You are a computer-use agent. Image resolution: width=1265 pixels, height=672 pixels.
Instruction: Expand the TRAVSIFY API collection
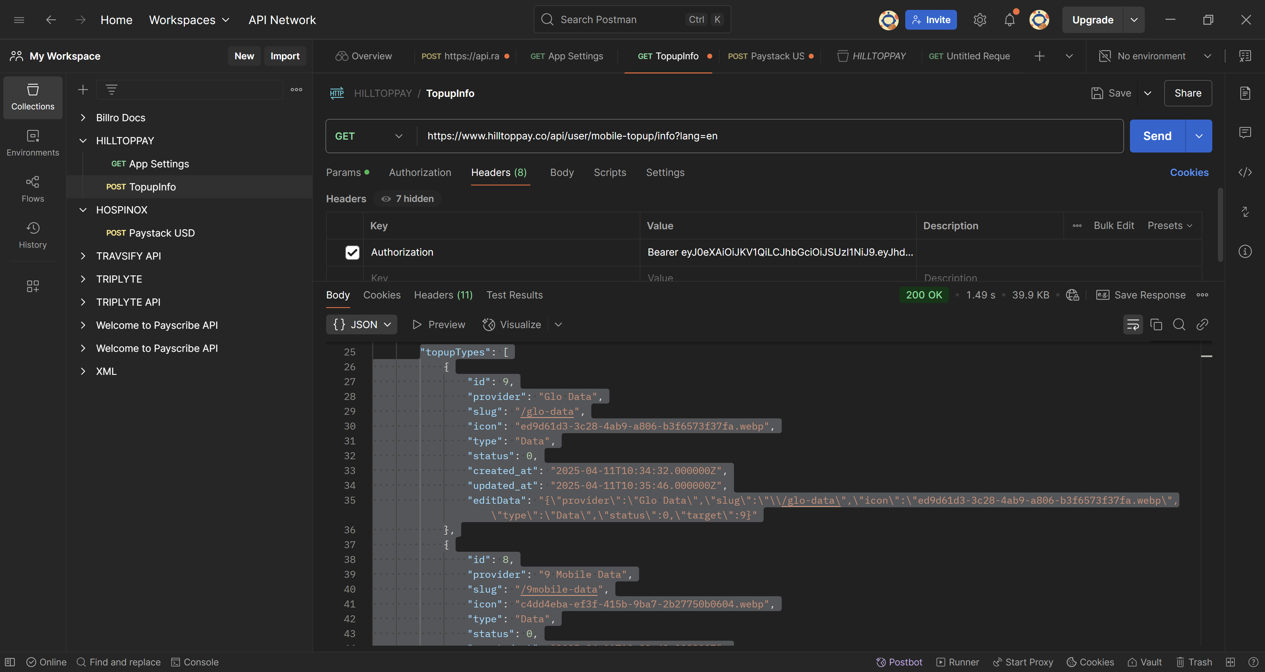click(83, 256)
